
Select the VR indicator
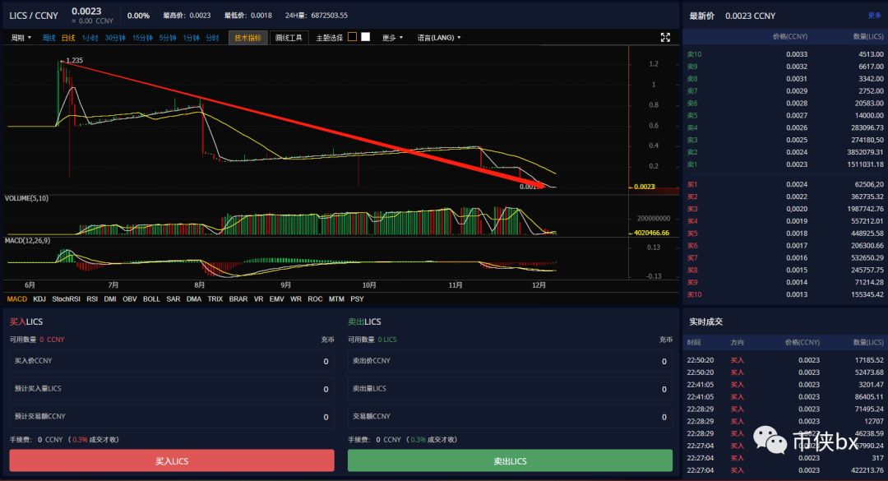click(x=259, y=299)
